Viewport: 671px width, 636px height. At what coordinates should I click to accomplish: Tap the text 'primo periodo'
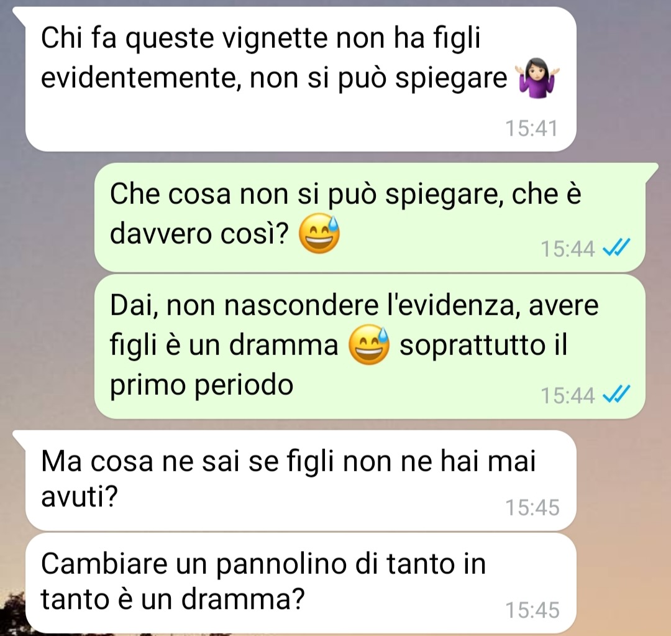(201, 385)
